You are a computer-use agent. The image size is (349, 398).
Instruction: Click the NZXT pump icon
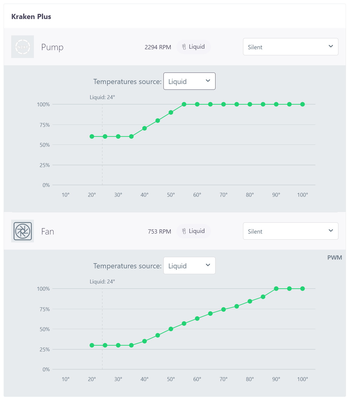[22, 47]
